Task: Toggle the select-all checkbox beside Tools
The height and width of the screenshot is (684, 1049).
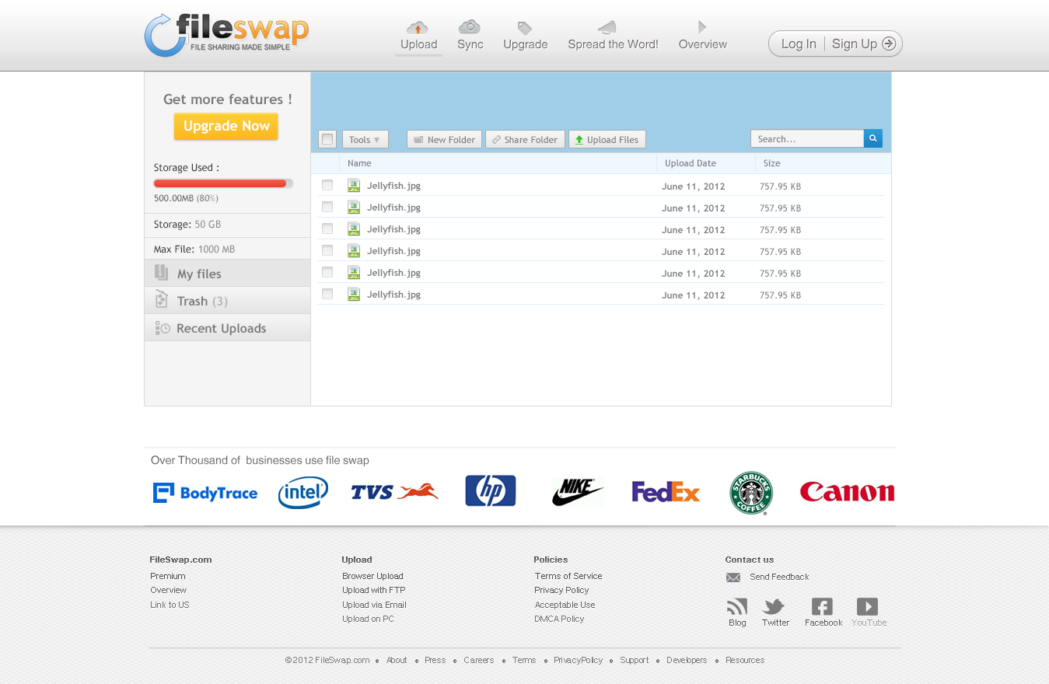Action: tap(327, 140)
